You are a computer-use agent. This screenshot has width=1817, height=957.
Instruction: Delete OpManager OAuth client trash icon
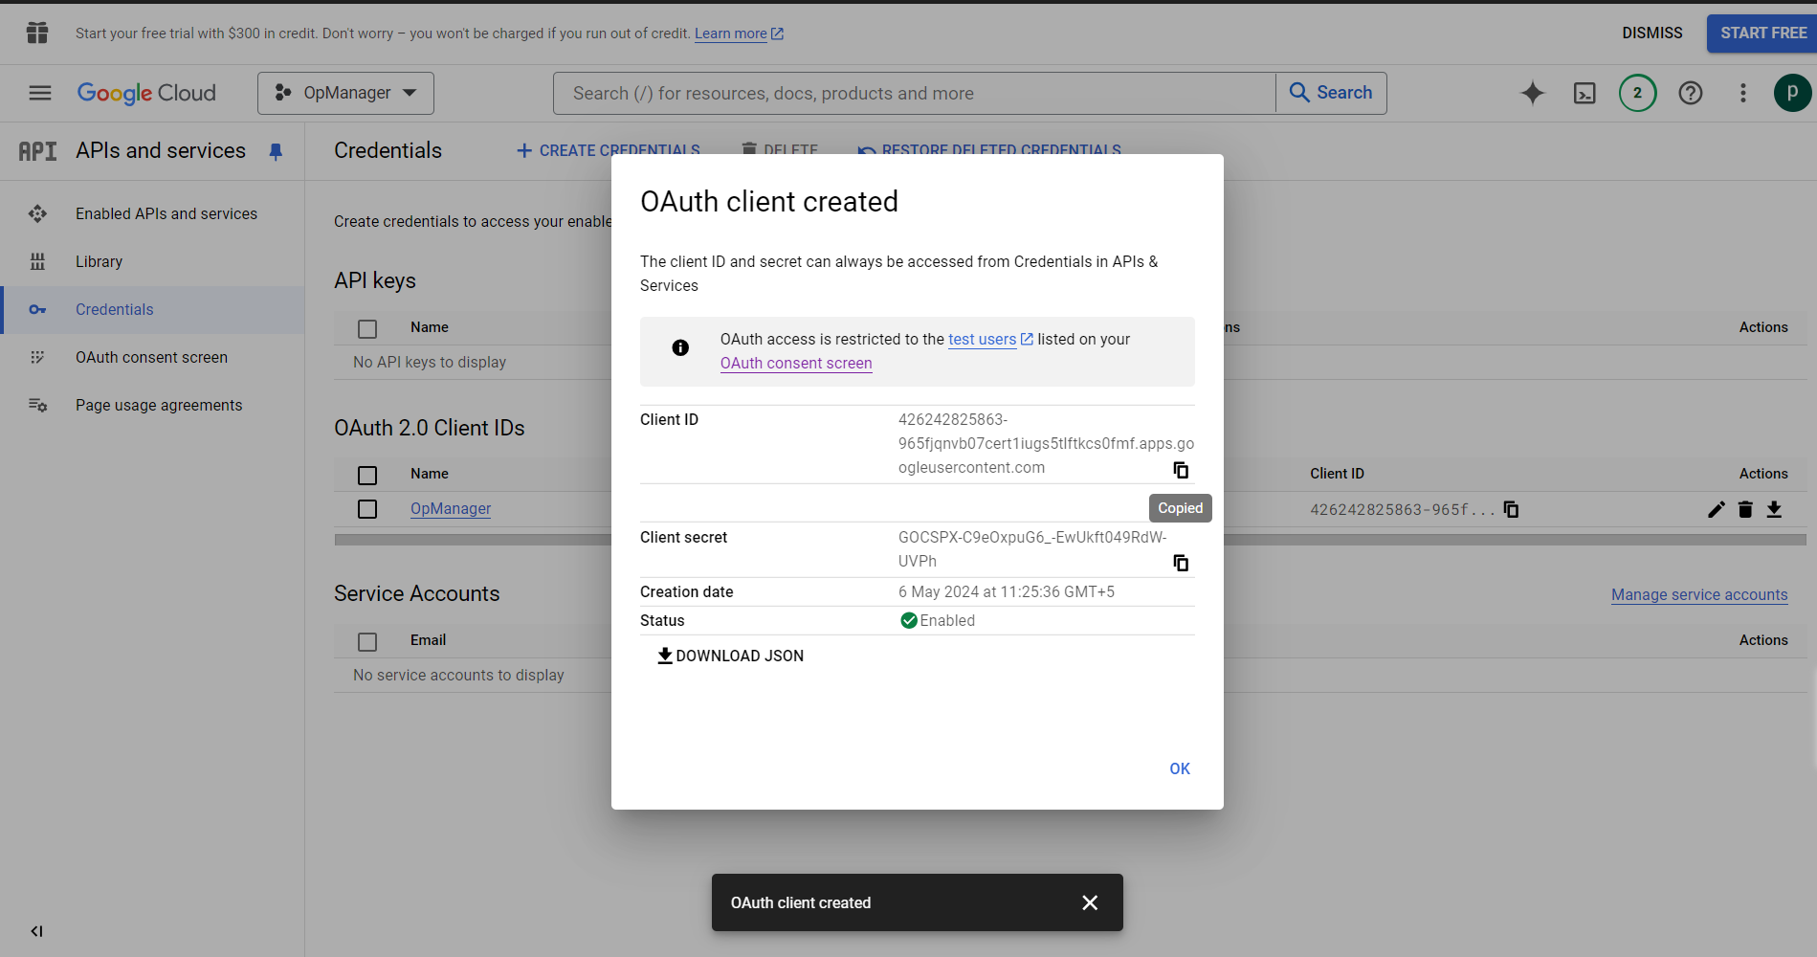tap(1745, 509)
